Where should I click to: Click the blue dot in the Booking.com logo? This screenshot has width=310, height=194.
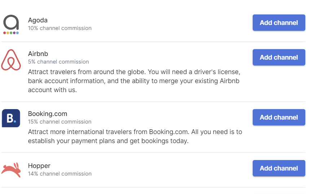click(x=15, y=121)
